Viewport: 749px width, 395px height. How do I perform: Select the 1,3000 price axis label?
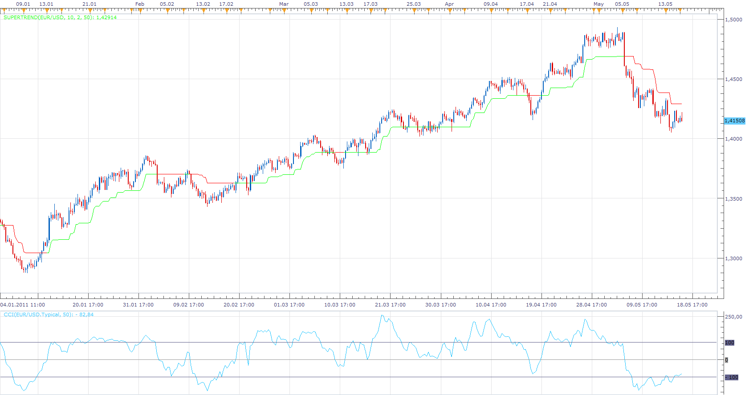734,258
